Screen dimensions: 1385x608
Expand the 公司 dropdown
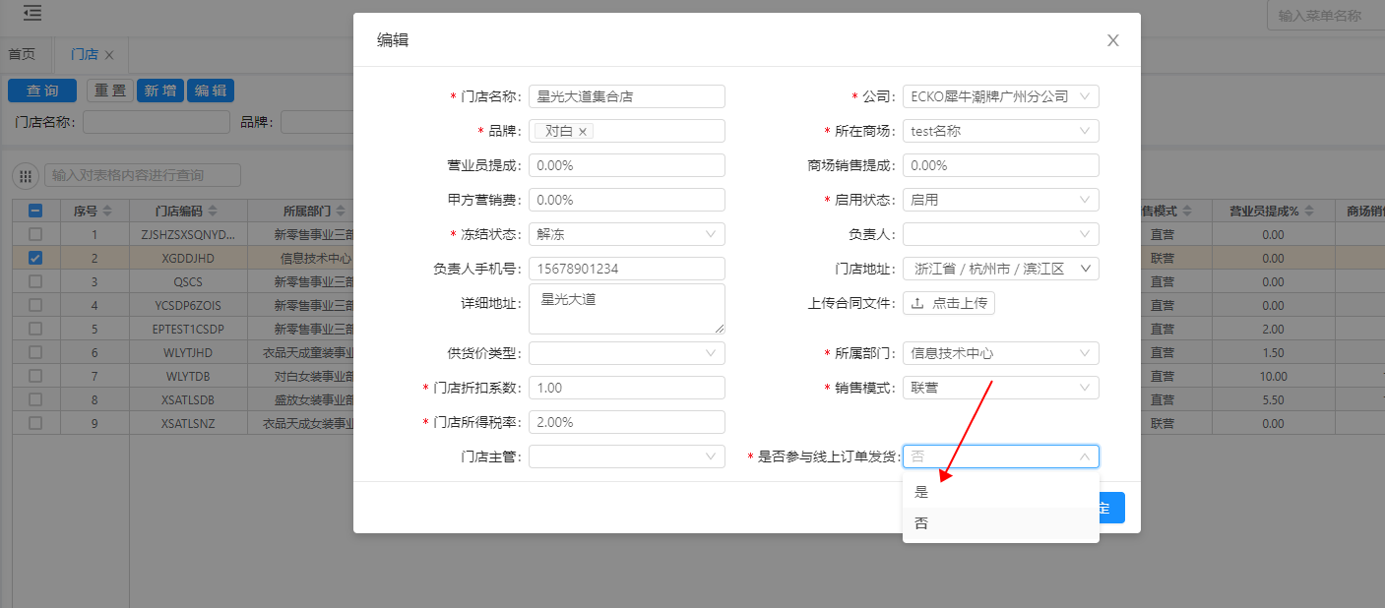click(x=1000, y=96)
